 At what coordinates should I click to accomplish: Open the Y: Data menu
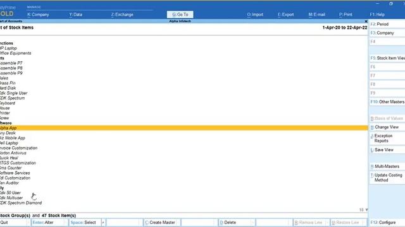coord(75,15)
